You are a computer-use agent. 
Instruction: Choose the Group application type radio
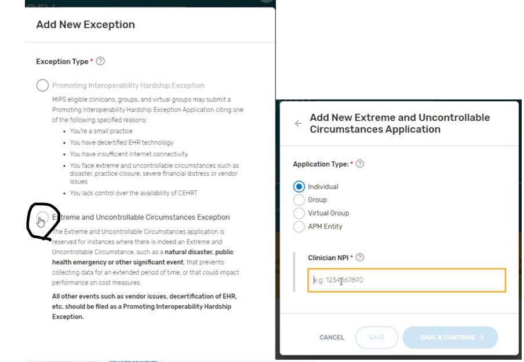point(299,200)
